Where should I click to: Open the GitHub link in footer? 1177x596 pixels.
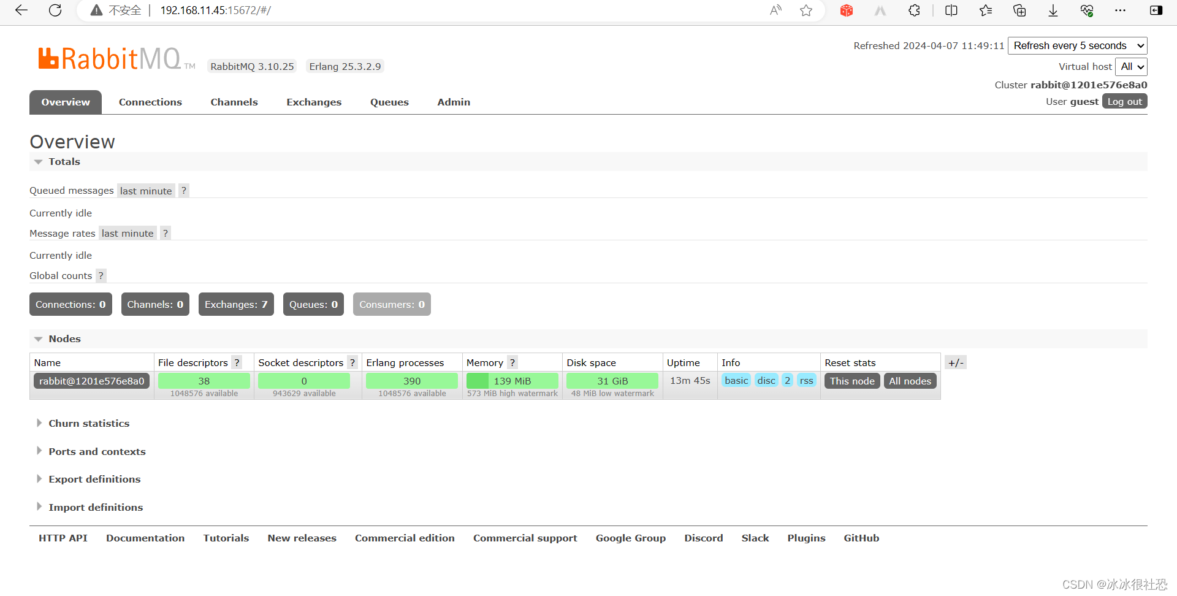point(861,538)
